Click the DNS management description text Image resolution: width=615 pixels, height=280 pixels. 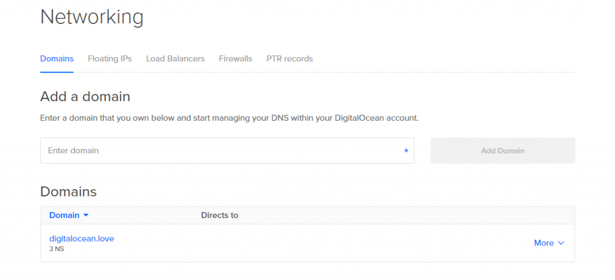[x=229, y=118]
